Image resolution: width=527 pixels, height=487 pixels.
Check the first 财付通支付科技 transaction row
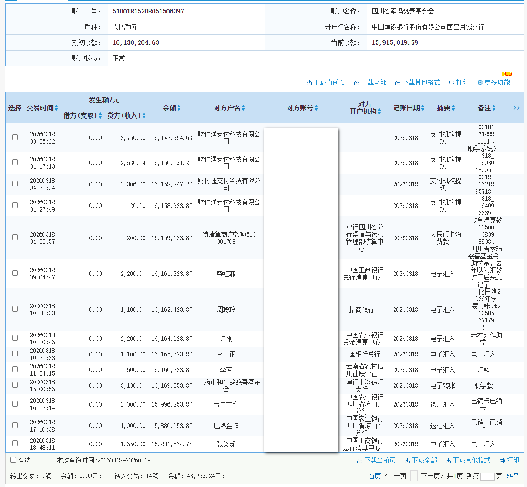(x=15, y=137)
